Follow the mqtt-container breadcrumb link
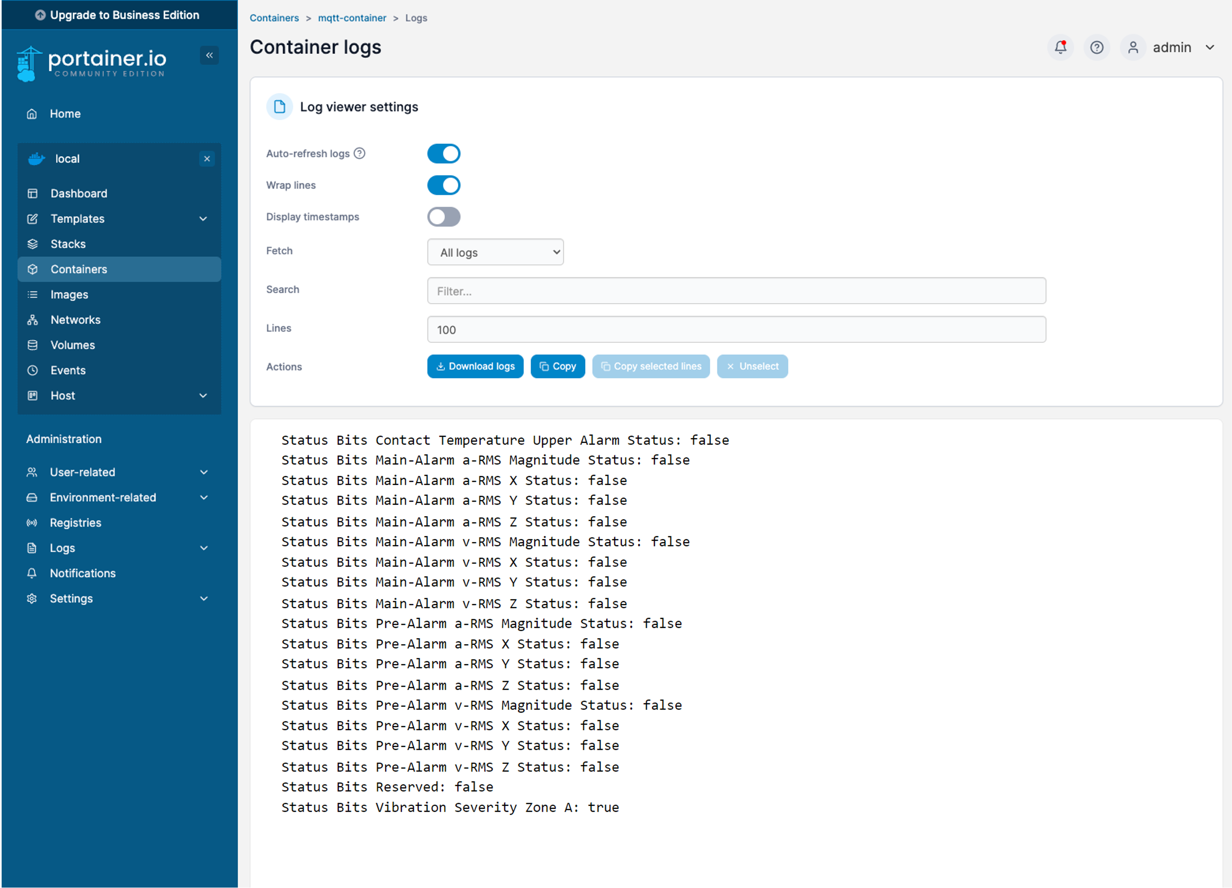This screenshot has height=888, width=1232. (352, 18)
